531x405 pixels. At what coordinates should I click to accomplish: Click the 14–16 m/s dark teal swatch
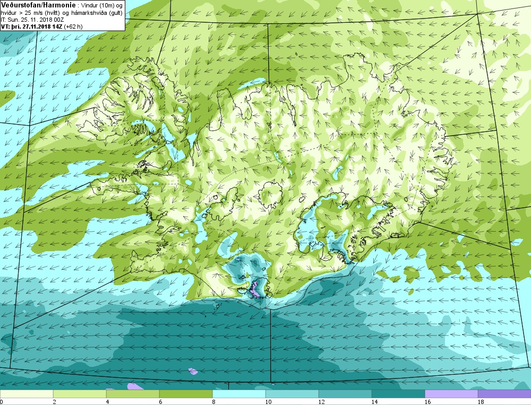(398, 394)
